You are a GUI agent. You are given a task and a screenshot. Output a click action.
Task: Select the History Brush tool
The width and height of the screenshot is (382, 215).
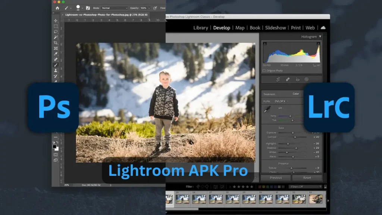56,76
